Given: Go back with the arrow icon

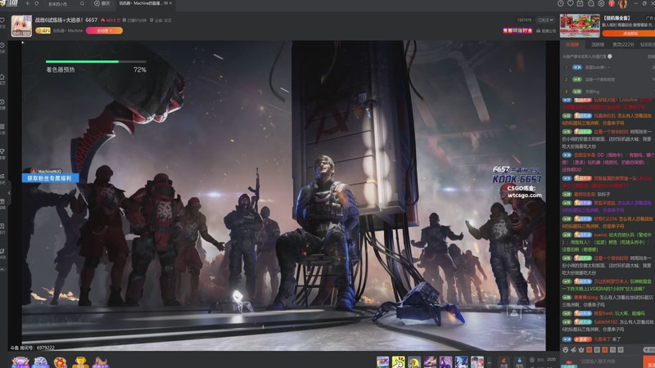Looking at the screenshot, I should point(28,3).
